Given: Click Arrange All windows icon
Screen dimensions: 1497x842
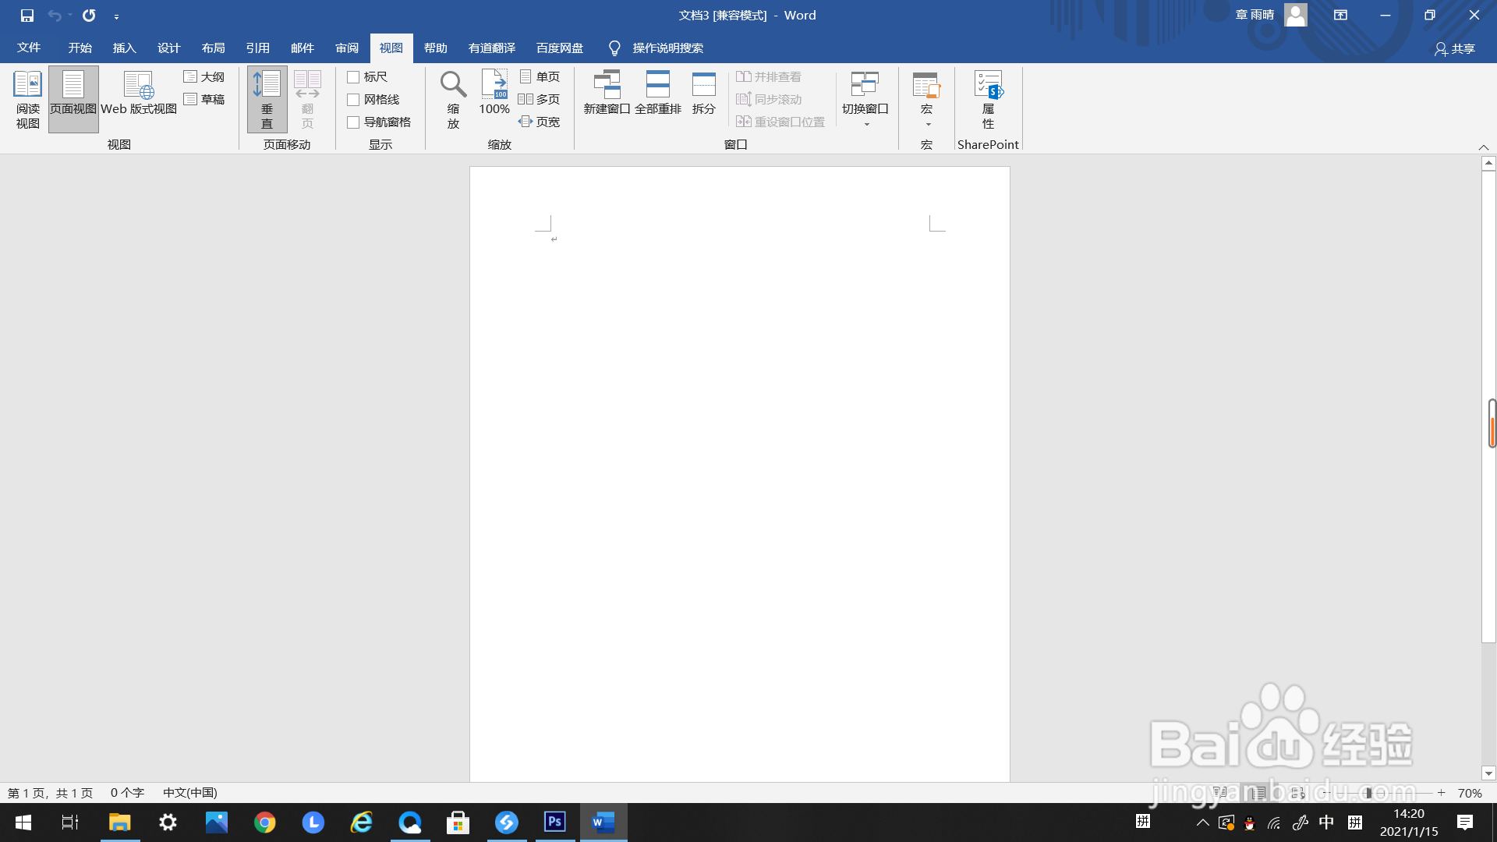Looking at the screenshot, I should pos(657,84).
